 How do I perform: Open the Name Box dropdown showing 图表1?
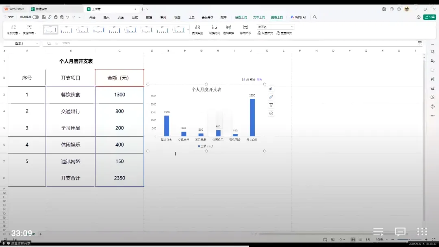click(x=37, y=43)
